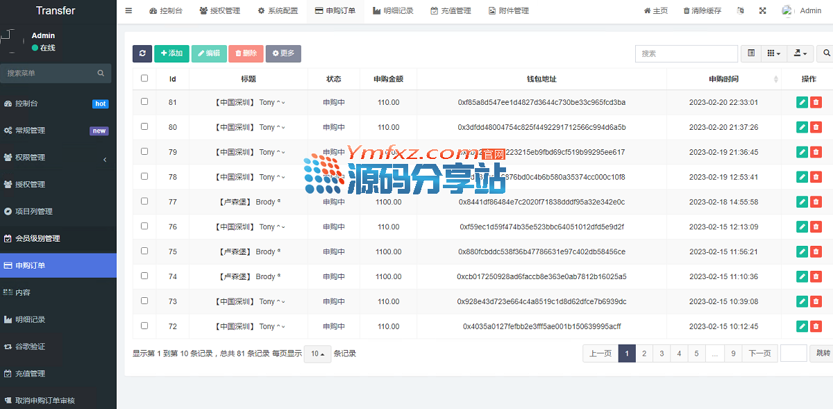Tick the checkbox for order Id 80
Viewport: 833px width, 409px height.
tap(144, 126)
